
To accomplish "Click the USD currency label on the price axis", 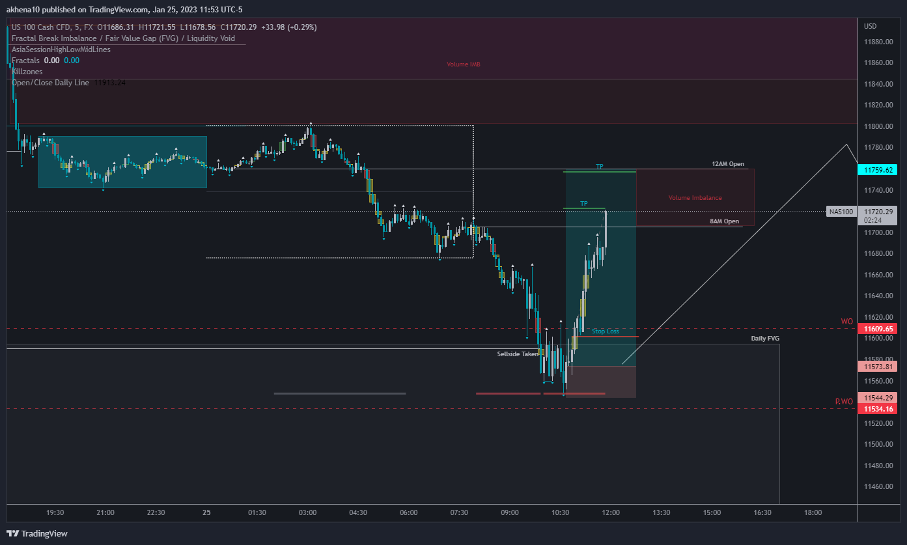I will 871,26.
